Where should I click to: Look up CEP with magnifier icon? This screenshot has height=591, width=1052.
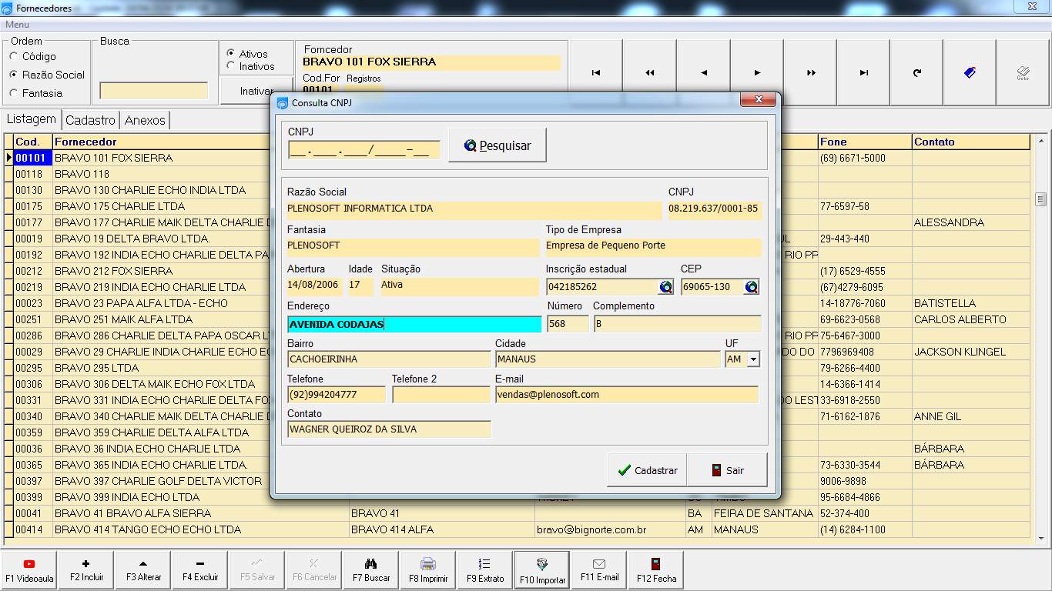752,287
